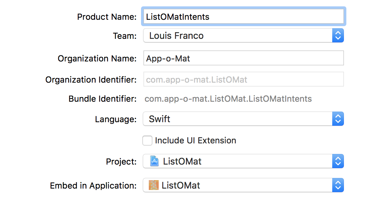Click the Xcode project icon beside ListOMat
The width and height of the screenshot is (381, 202).
(154, 161)
